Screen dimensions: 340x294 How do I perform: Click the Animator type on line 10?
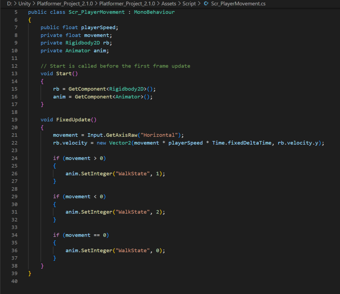point(77,51)
